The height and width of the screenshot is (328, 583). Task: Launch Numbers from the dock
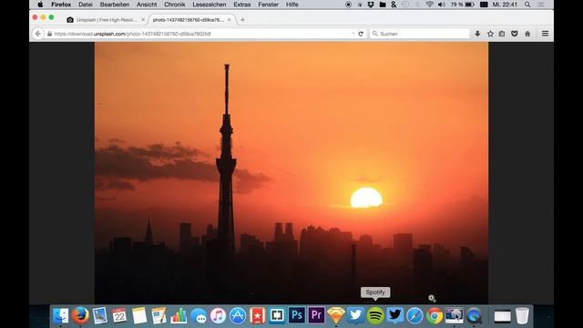179,316
